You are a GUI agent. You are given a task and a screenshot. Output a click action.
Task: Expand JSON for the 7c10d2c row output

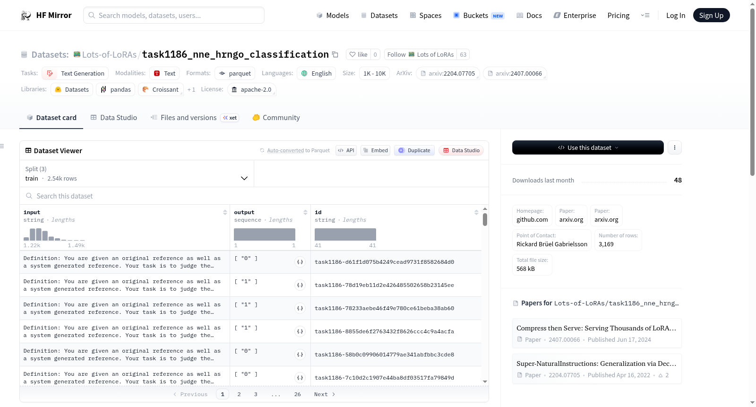[x=300, y=378]
